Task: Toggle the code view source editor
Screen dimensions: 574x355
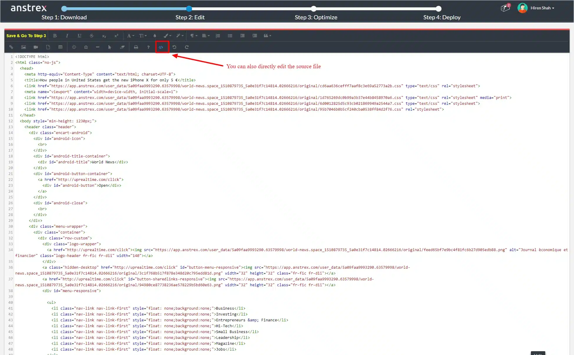Action: pos(161,47)
